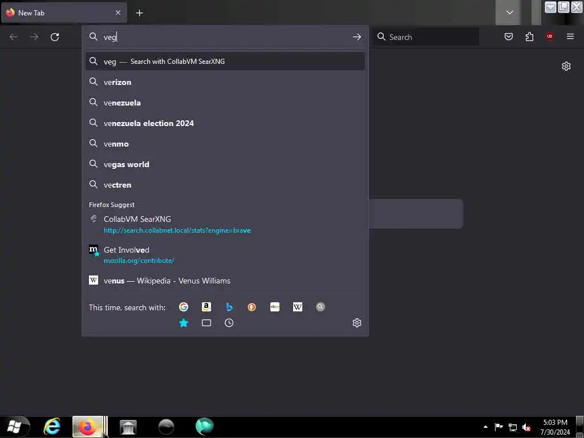Viewport: 584px width, 438px height.
Task: Search with Wikipedia this time
Action: pos(298,307)
